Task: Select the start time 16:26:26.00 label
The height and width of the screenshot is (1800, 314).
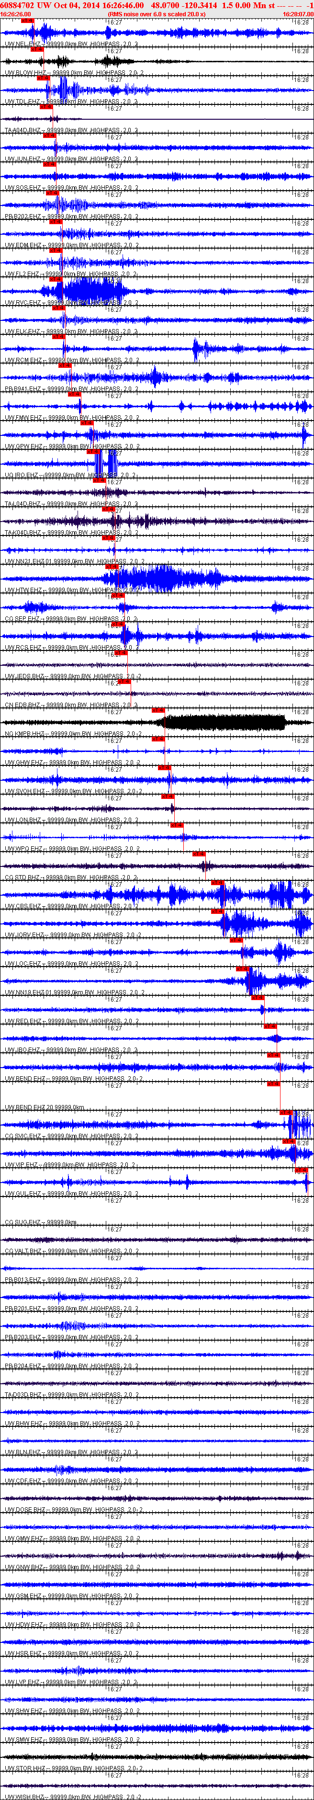Action: point(15,14)
